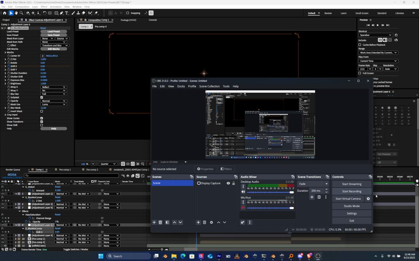
Task: Click the Home icon in toolbar
Action: [x=4, y=13]
